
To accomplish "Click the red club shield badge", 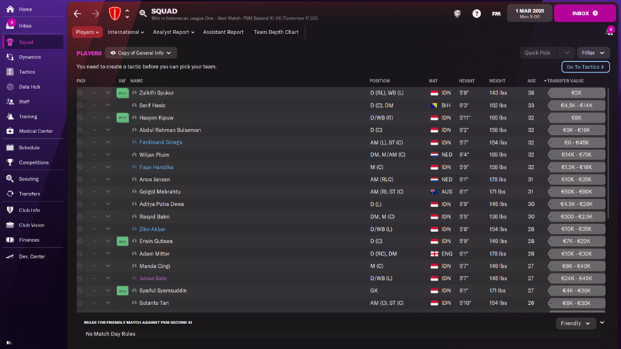I will tap(114, 14).
